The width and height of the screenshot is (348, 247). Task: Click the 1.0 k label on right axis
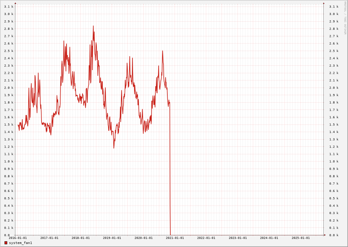[x=334, y=161]
